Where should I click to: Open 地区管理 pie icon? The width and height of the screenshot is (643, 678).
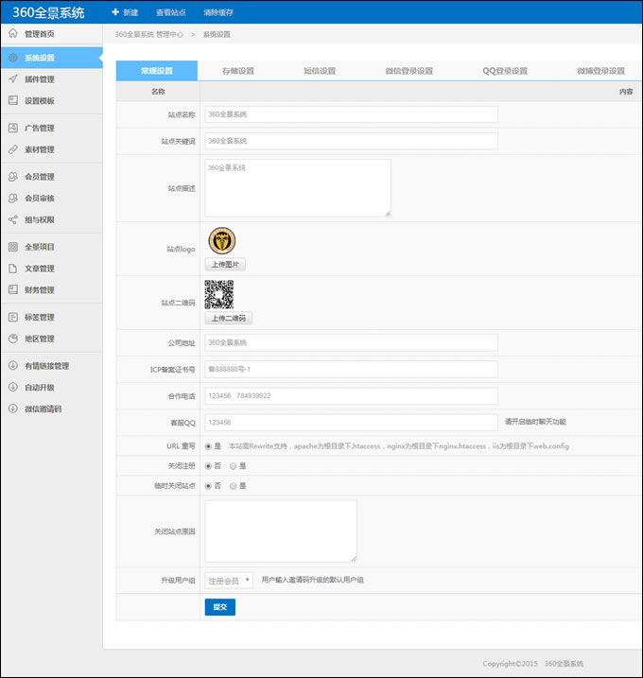click(x=13, y=339)
